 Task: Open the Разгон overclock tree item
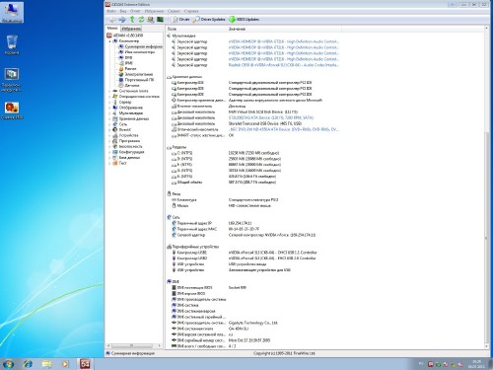127,69
